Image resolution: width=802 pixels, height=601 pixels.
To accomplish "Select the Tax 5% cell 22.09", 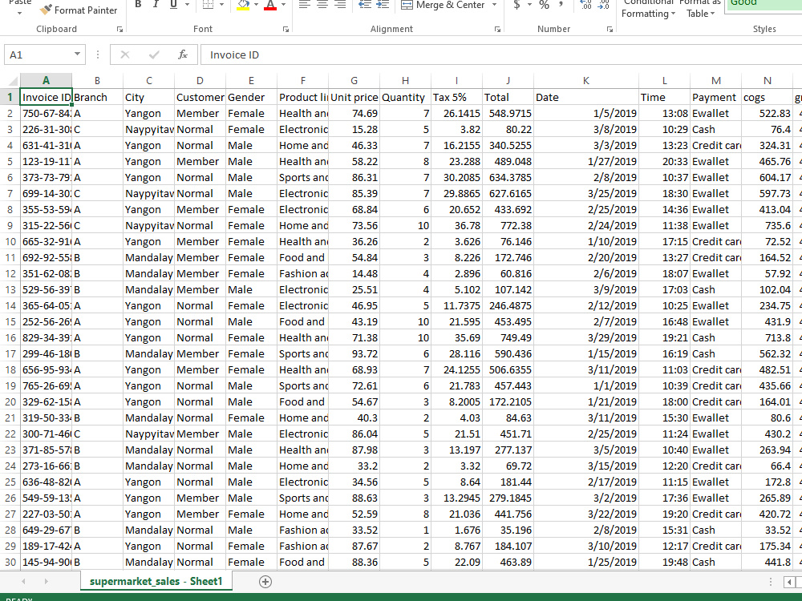I will (457, 563).
